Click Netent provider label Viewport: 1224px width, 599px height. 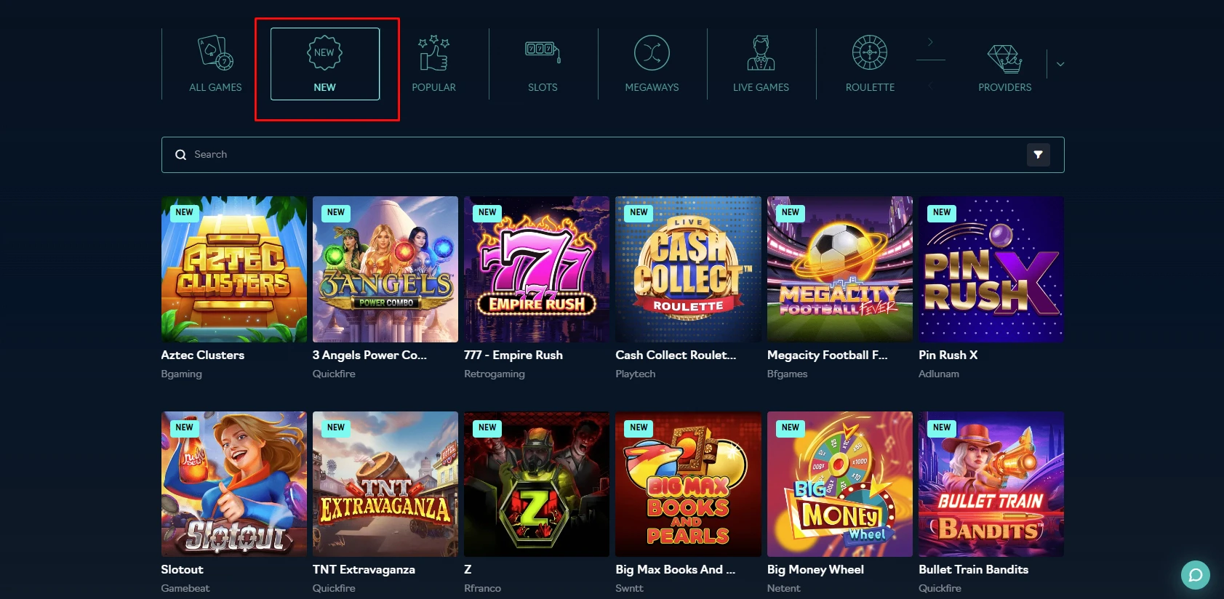[784, 588]
